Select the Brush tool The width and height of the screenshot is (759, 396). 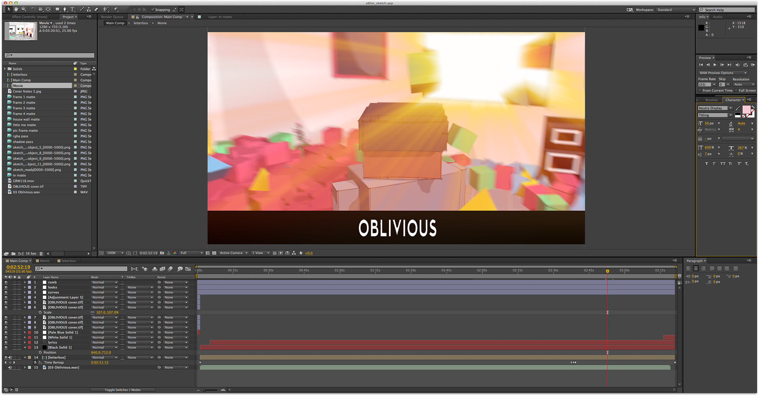tap(82, 9)
